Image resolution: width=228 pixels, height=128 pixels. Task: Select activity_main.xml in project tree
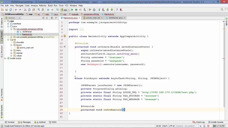[x=26, y=48]
